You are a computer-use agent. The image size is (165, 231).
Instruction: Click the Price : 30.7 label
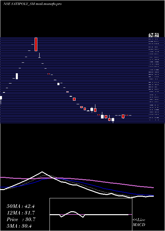tap(21, 219)
